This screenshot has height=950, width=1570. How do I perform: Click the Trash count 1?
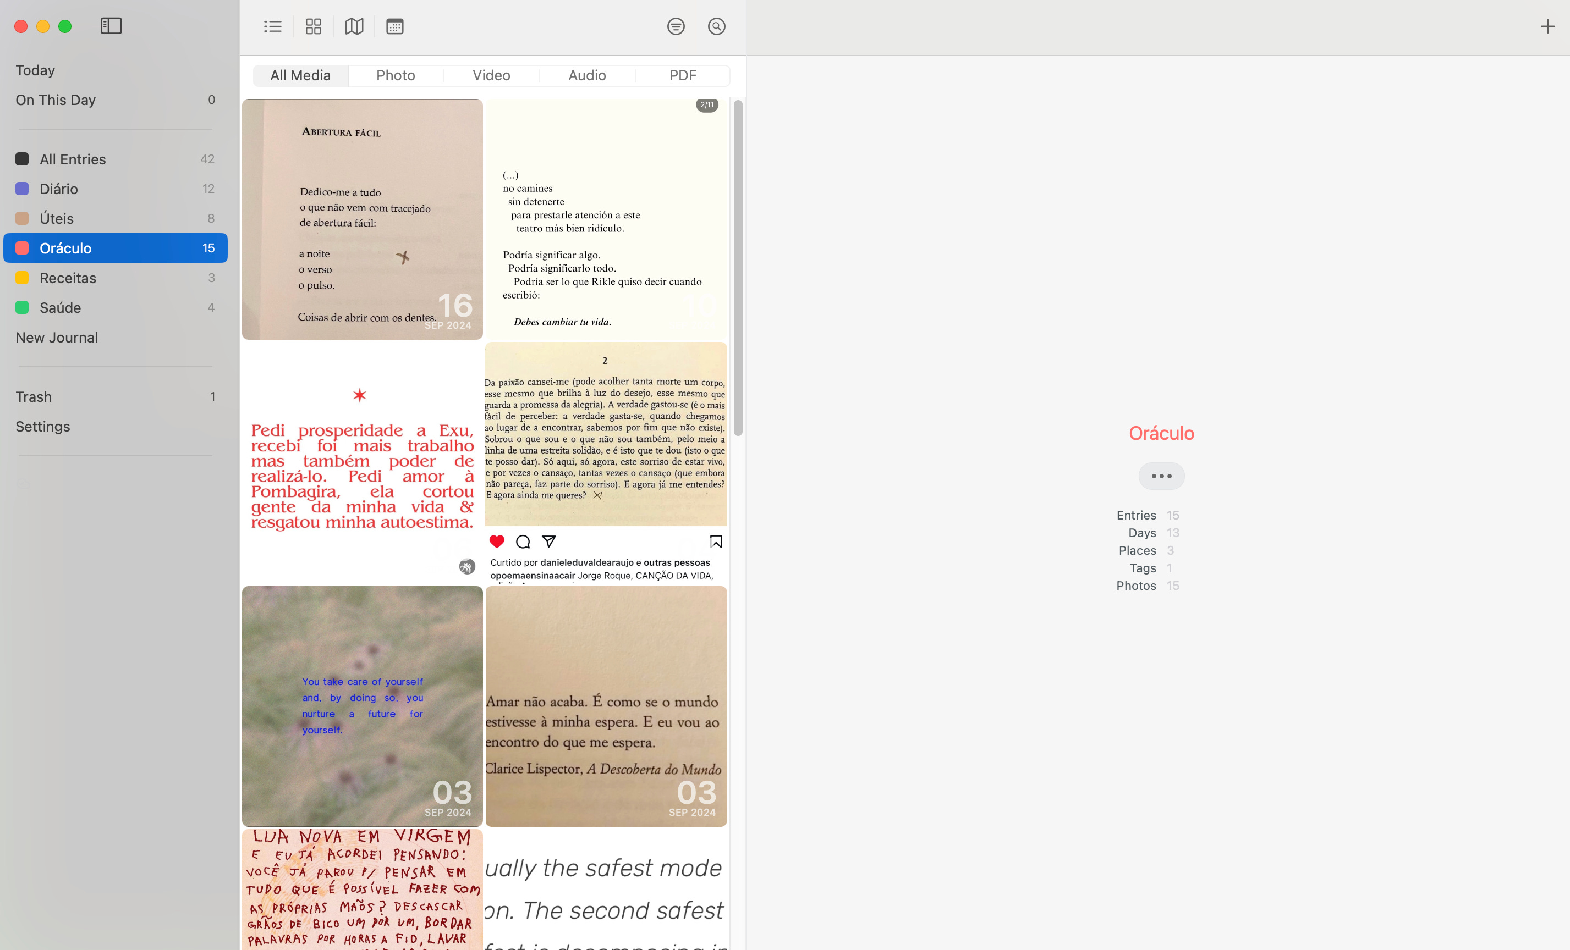tap(212, 397)
